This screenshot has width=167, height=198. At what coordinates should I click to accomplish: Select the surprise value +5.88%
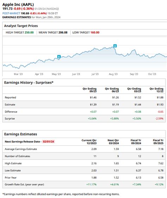coord(115,119)
